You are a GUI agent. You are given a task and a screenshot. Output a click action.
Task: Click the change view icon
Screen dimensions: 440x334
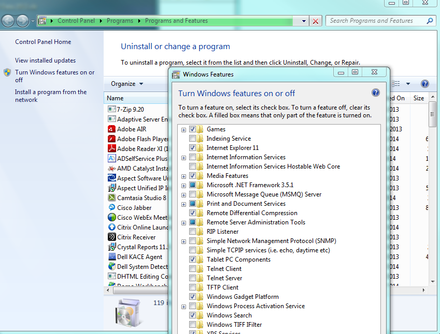pyautogui.click(x=395, y=84)
